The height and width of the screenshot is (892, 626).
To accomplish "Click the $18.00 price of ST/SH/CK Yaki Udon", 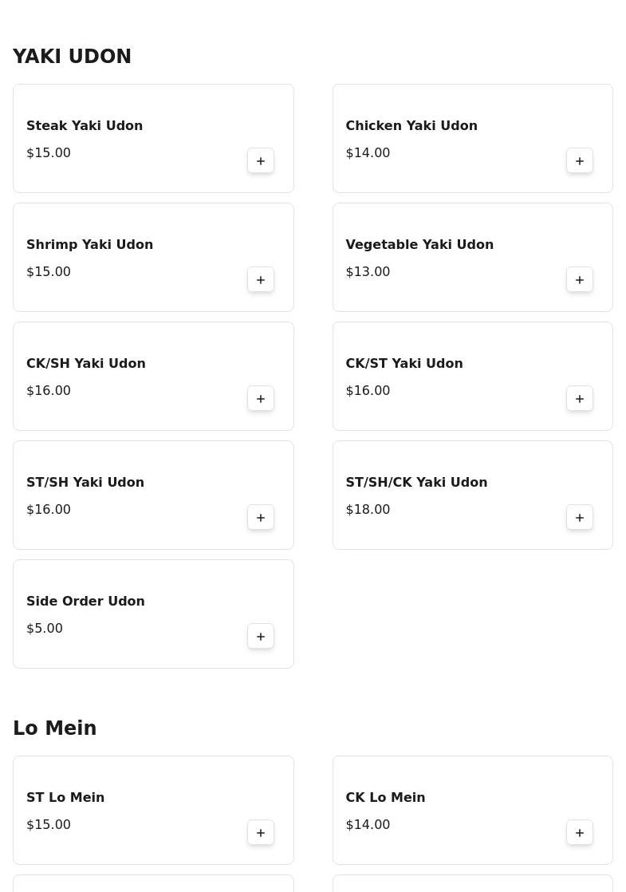I will (368, 510).
